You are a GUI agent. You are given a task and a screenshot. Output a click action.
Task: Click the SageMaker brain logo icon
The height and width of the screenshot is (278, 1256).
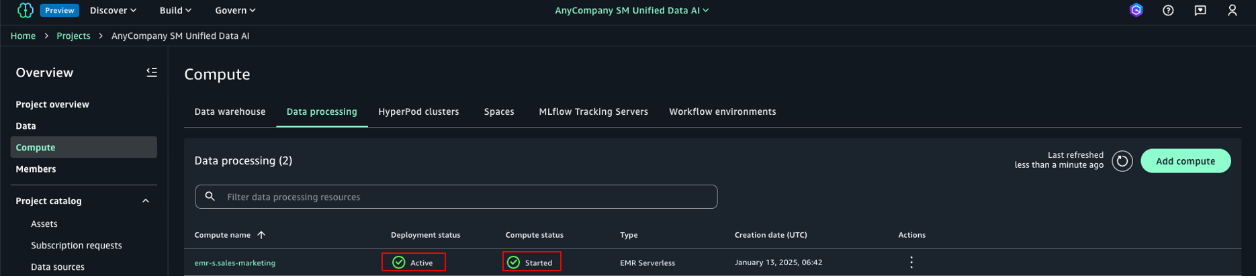tap(26, 10)
